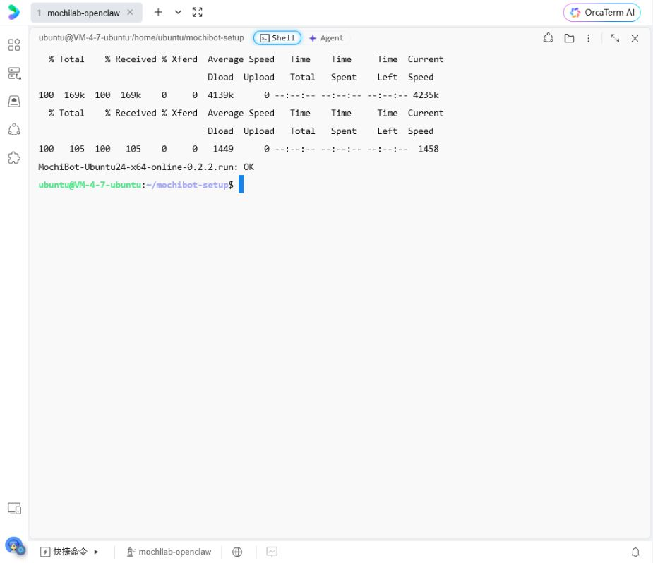Open the server list icon in sidebar
This screenshot has width=653, height=563.
coord(14,73)
